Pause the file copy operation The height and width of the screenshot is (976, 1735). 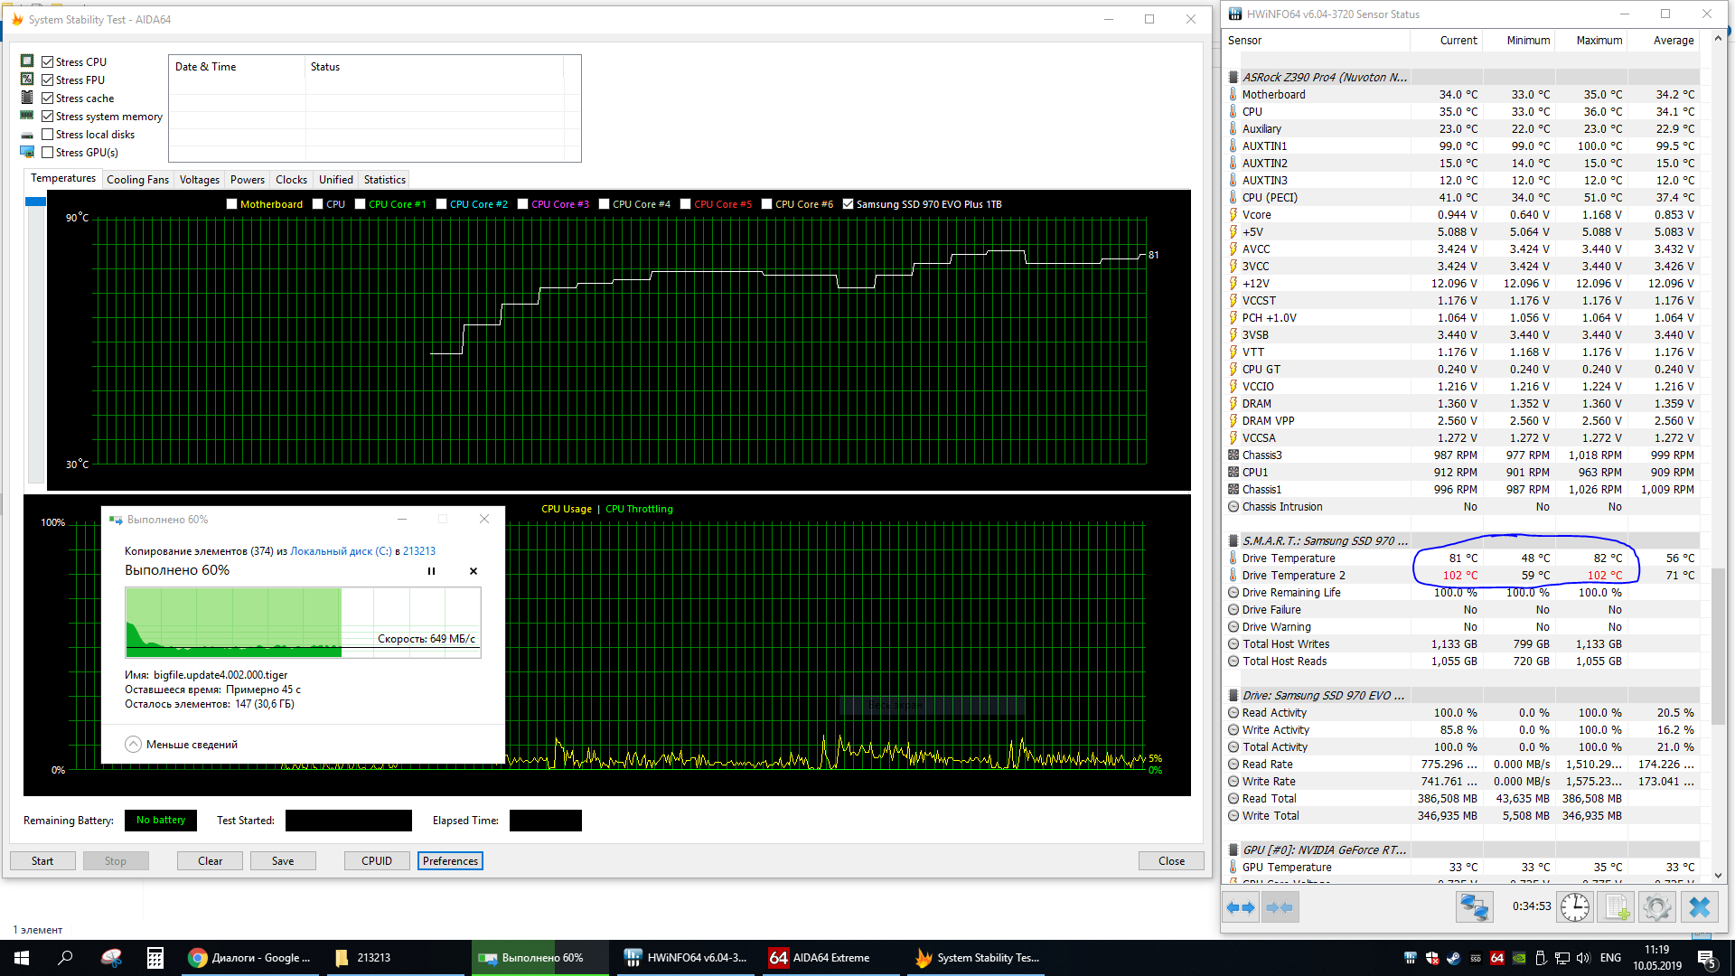pyautogui.click(x=431, y=571)
